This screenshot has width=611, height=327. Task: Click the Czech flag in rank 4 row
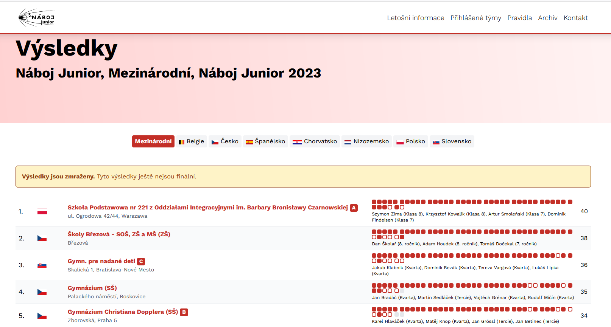(42, 292)
